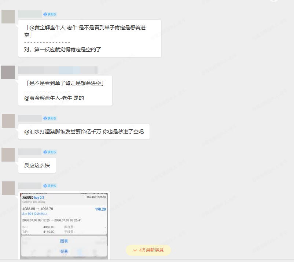This screenshot has height=262, width=294.
Task: Select sender name above '对，第一反应就觉得肯定是空的了'
Action: point(30,14)
